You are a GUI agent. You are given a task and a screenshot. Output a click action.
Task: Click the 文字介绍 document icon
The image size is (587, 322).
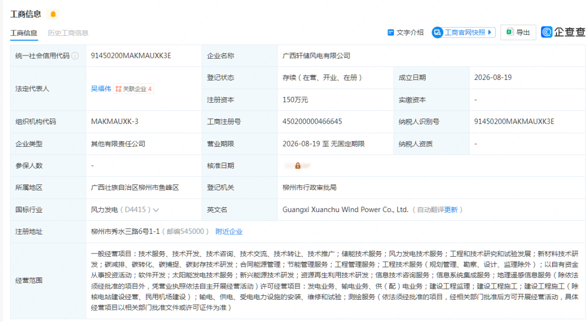[390, 33]
